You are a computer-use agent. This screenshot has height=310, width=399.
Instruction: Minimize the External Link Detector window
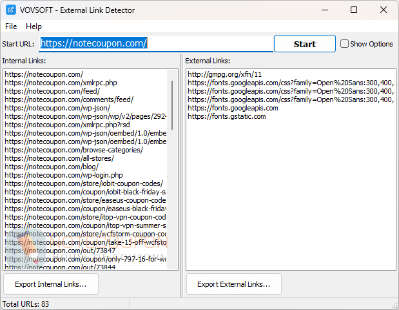coord(325,10)
